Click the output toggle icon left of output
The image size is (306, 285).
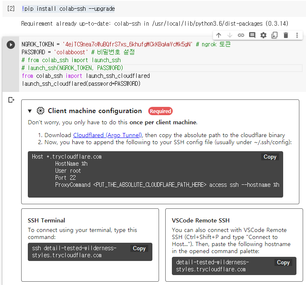tap(11, 100)
